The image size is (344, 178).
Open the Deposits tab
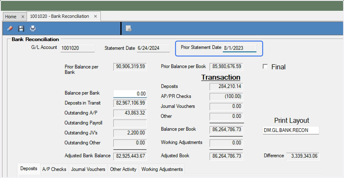(x=29, y=169)
